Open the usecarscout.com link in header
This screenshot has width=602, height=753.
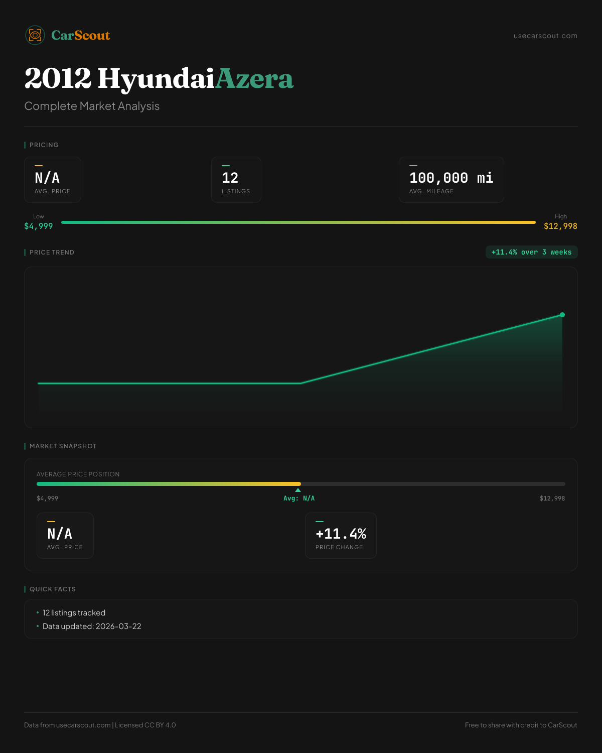coord(545,36)
